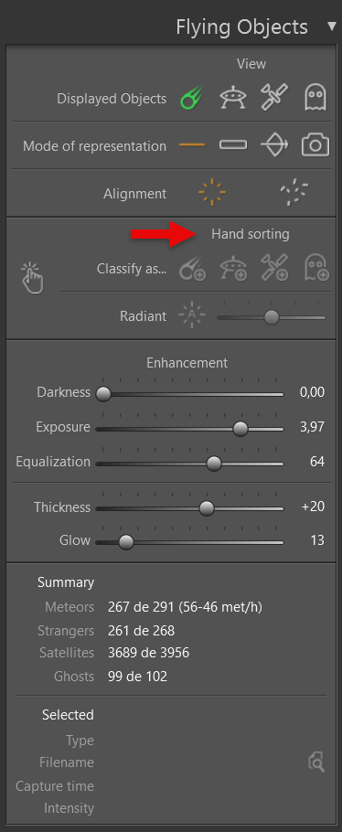Image resolution: width=342 pixels, height=832 pixels.
Task: Classify selection as stranger UFO
Action: pyautogui.click(x=233, y=268)
